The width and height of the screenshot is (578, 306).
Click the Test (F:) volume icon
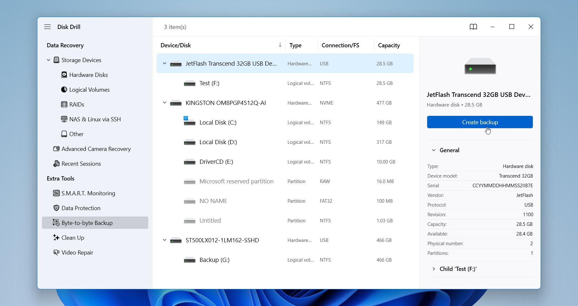(x=190, y=83)
